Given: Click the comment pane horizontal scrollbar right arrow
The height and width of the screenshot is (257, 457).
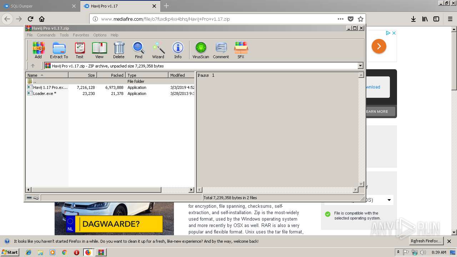Looking at the screenshot, I should (355, 190).
